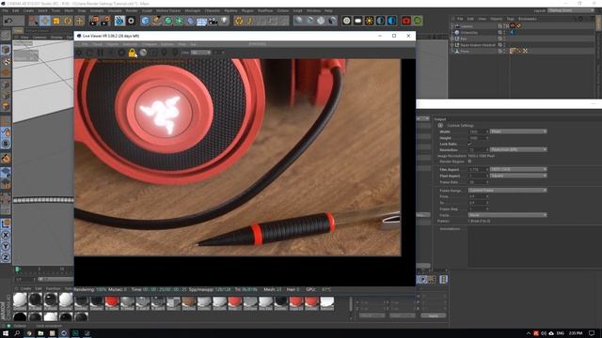Click the timeline scrub slider bar
This screenshot has height=338, width=602.
[55, 279]
